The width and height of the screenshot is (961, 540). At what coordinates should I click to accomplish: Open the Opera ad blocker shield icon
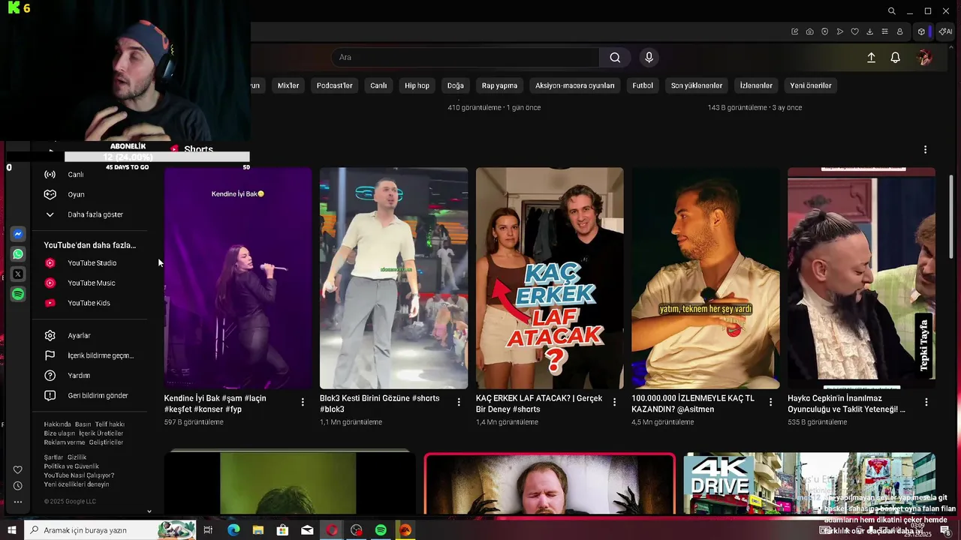[x=824, y=31]
